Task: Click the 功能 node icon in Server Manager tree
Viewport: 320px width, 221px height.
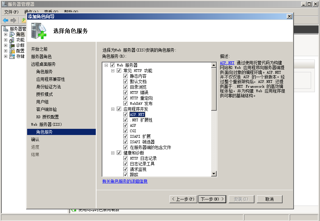Action: 12,40
